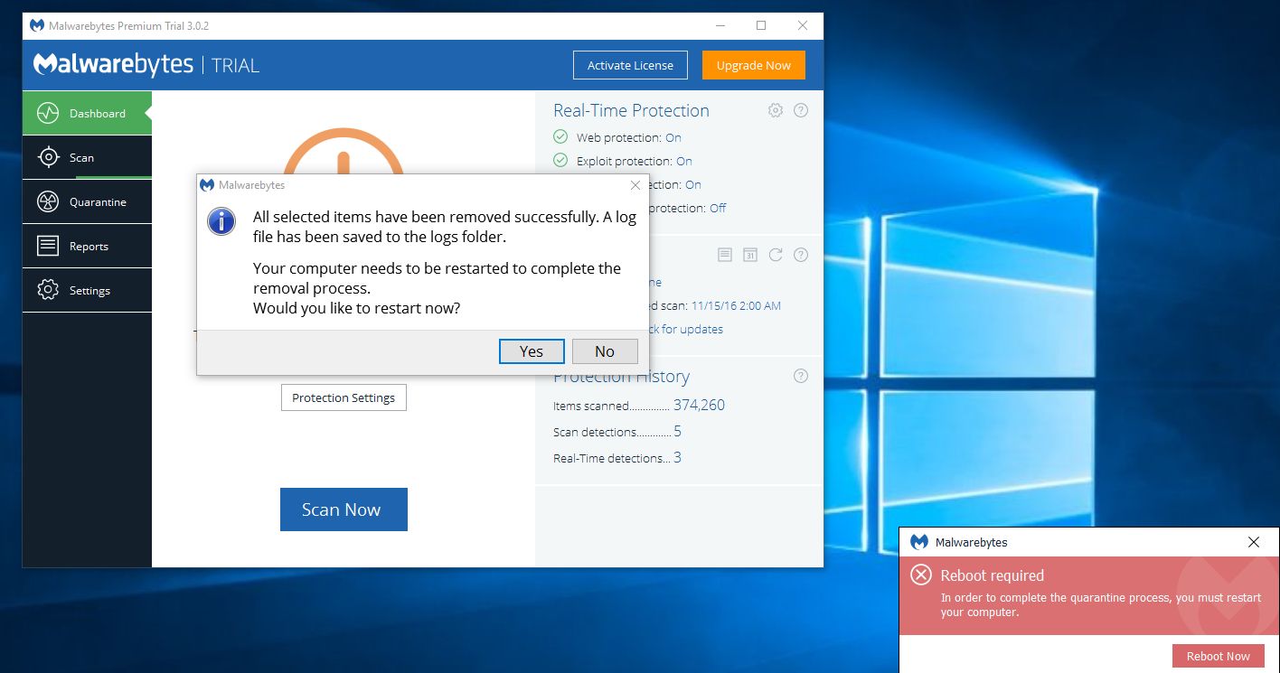The height and width of the screenshot is (673, 1280).
Task: Click the Real-Time Protection help icon
Action: click(x=801, y=110)
